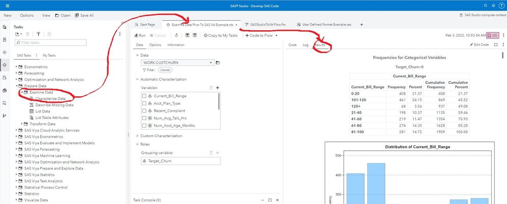Click Copy to My Tasks
The height and width of the screenshot is (204, 507).
point(220,35)
